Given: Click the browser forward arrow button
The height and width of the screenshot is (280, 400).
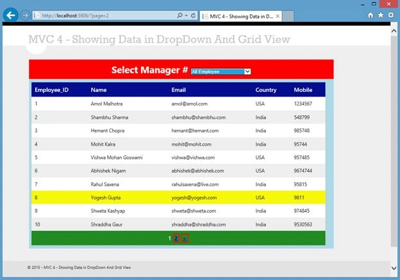Looking at the screenshot, I should click(25, 15).
